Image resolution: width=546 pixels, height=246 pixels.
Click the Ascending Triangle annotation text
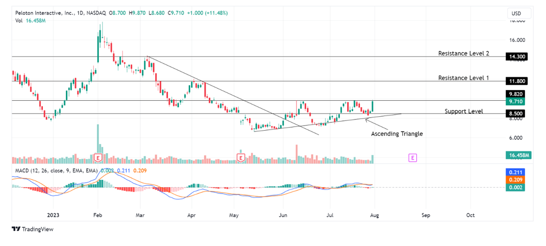[x=397, y=133]
